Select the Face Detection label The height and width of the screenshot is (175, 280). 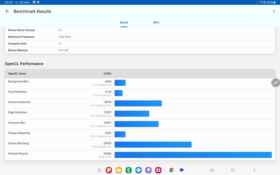[x=17, y=92]
